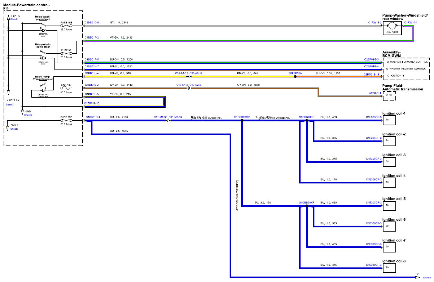
Task: Select splice label S1CBB20CP
Action: coord(242,117)
